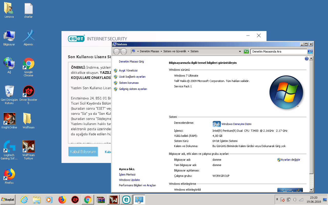Open the Action Center flag in the tray
This screenshot has width=328, height=205.
coord(283,200)
